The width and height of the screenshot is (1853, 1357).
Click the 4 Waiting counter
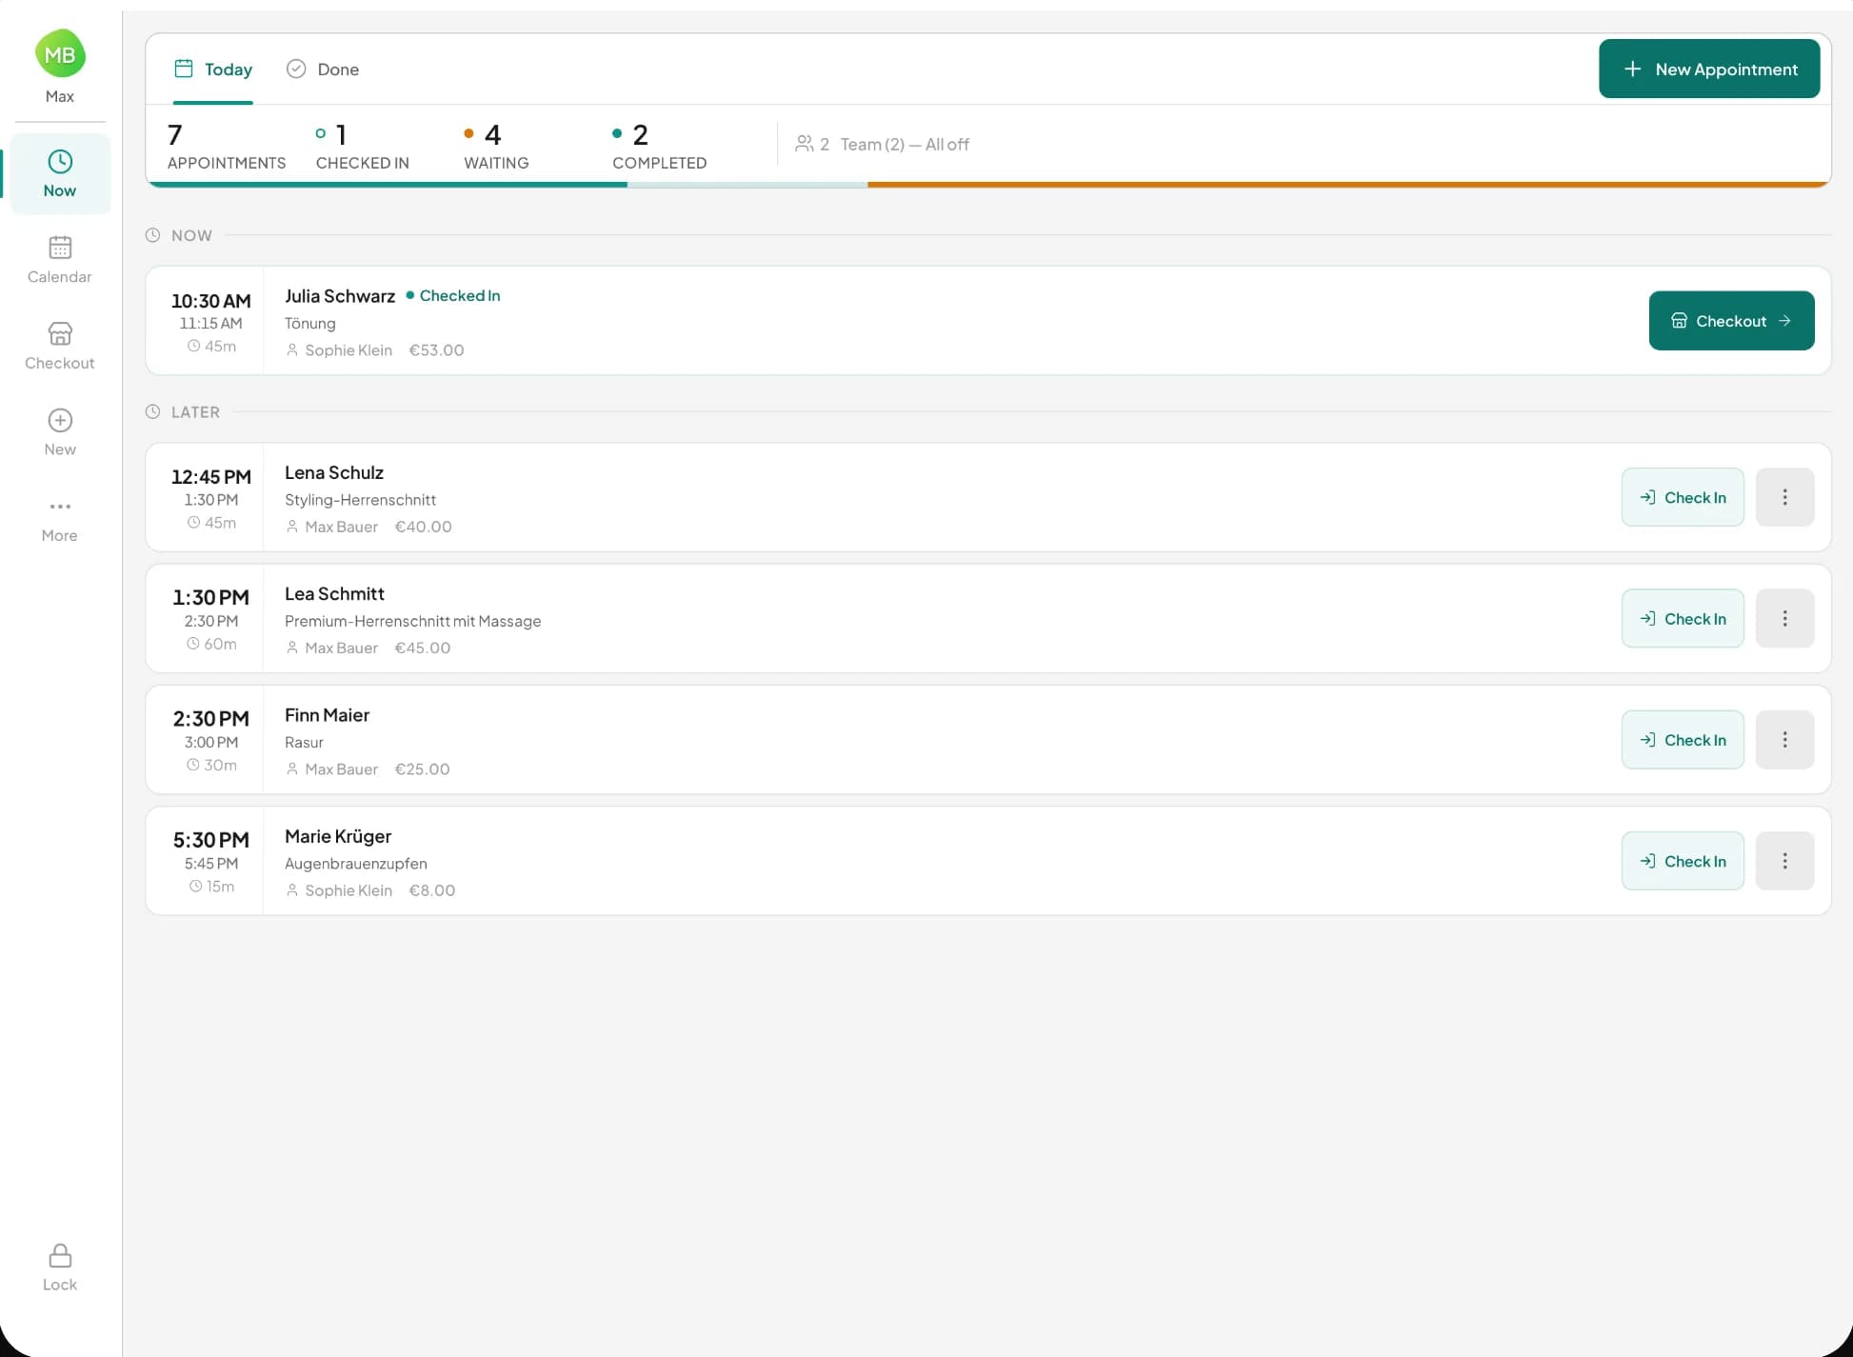click(x=496, y=146)
